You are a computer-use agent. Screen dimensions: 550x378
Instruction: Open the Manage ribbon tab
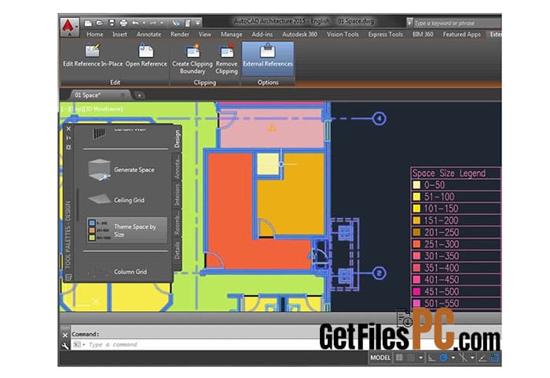point(231,35)
